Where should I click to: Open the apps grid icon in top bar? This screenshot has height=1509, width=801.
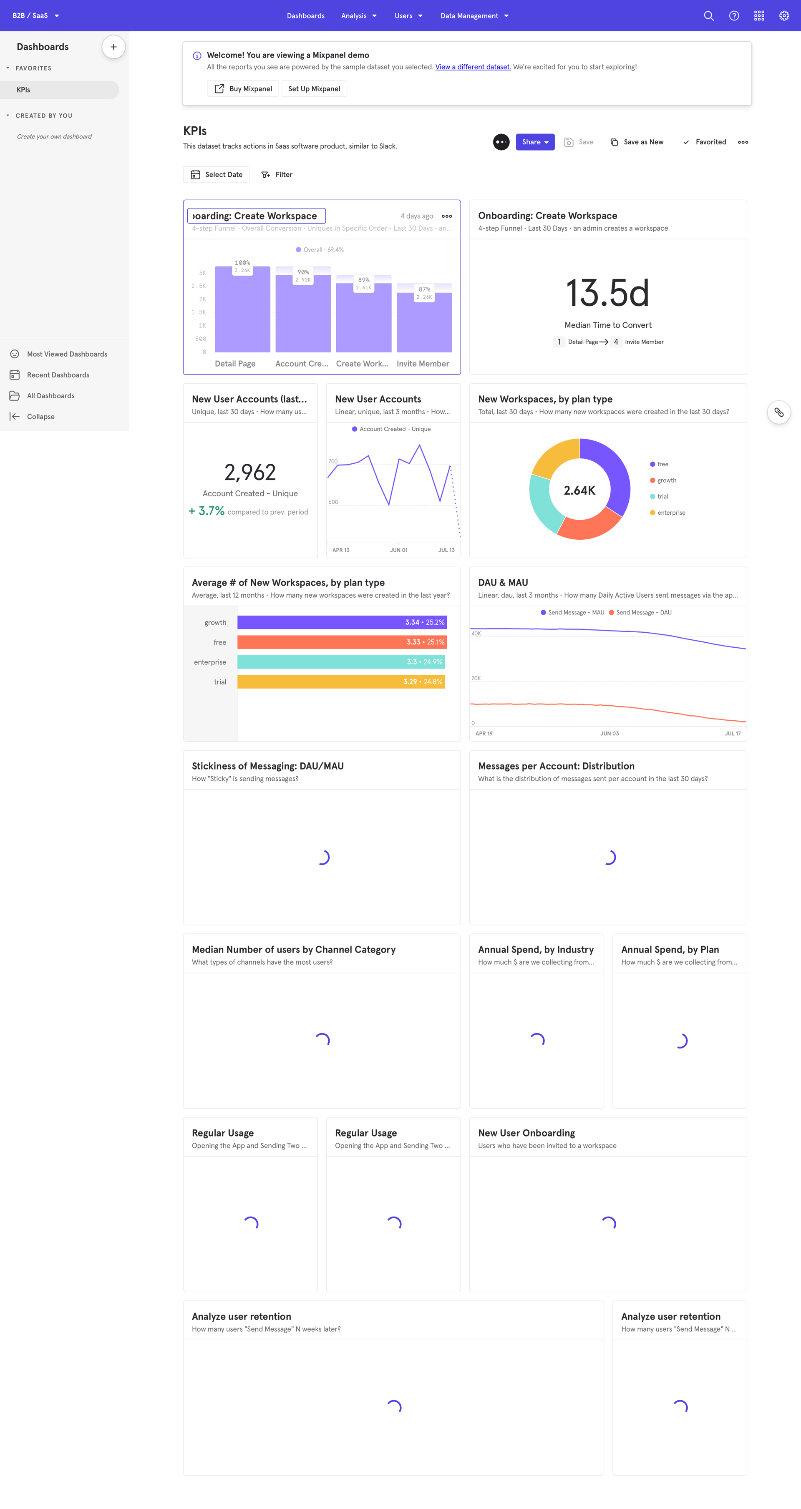tap(759, 15)
